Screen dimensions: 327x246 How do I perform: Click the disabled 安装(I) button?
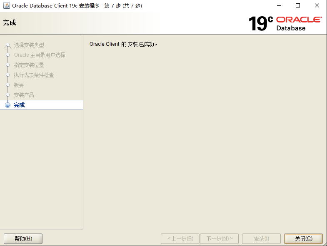point(261,239)
